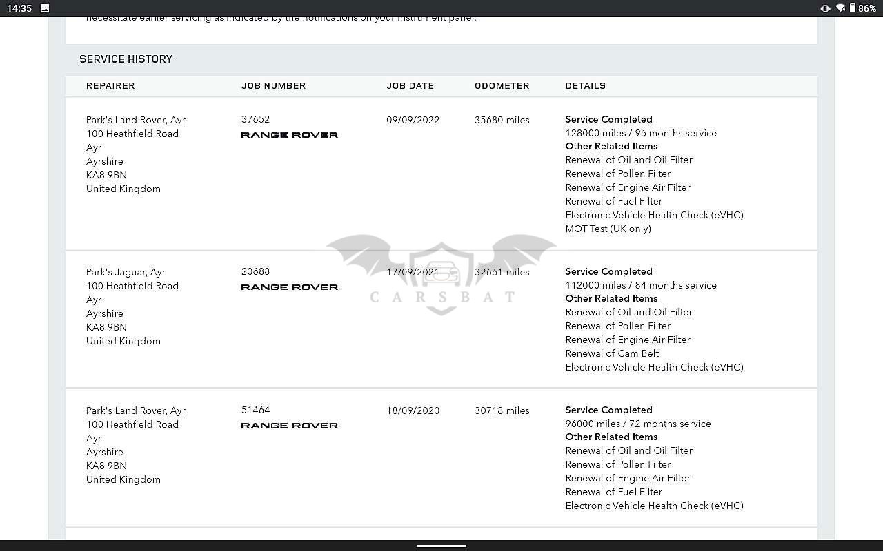Tap the vibrate mode icon in status bar
Screen dimensions: 883x551
point(825,8)
